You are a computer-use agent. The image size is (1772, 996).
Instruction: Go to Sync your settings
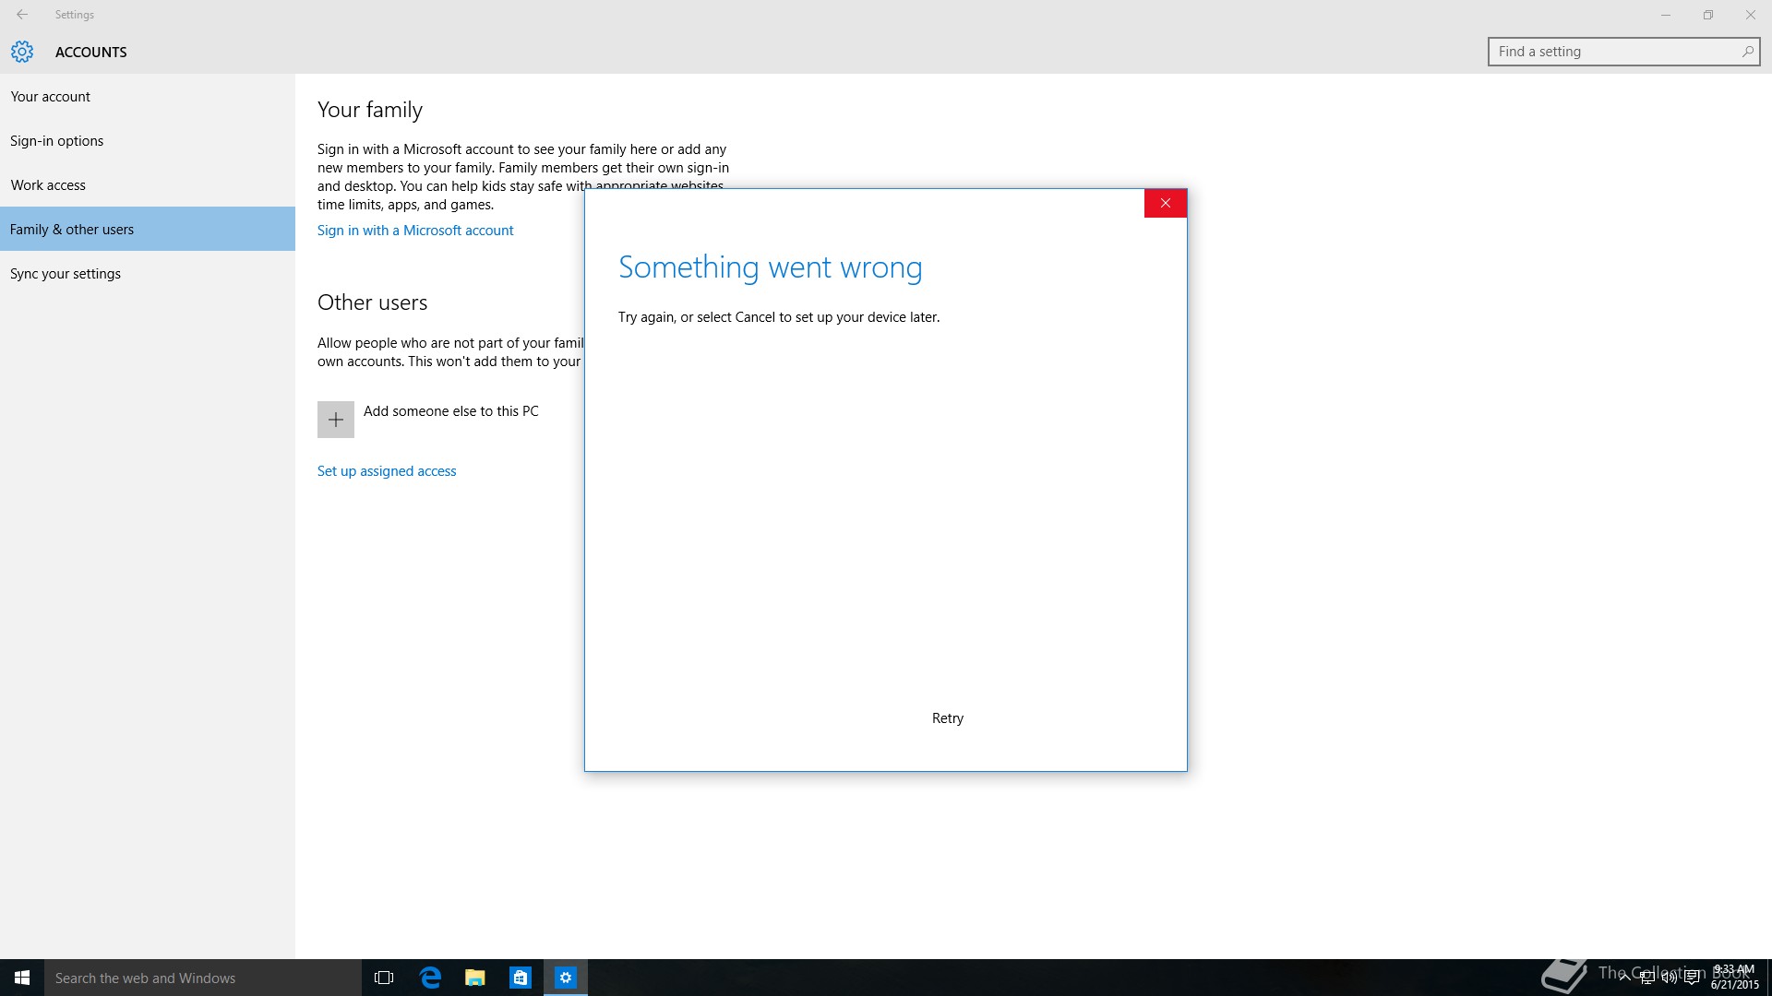pyautogui.click(x=66, y=274)
